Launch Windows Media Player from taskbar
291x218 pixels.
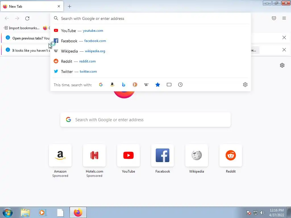point(43,212)
